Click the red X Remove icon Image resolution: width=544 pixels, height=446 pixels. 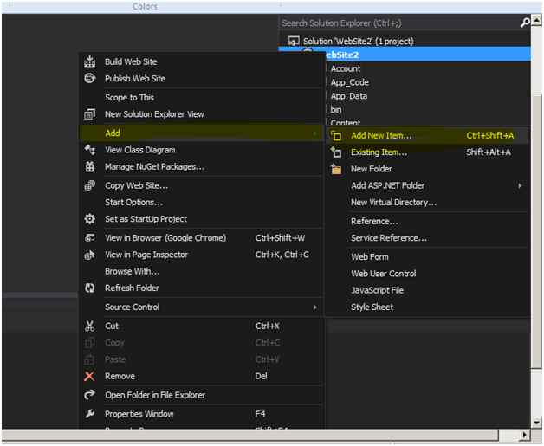click(88, 377)
